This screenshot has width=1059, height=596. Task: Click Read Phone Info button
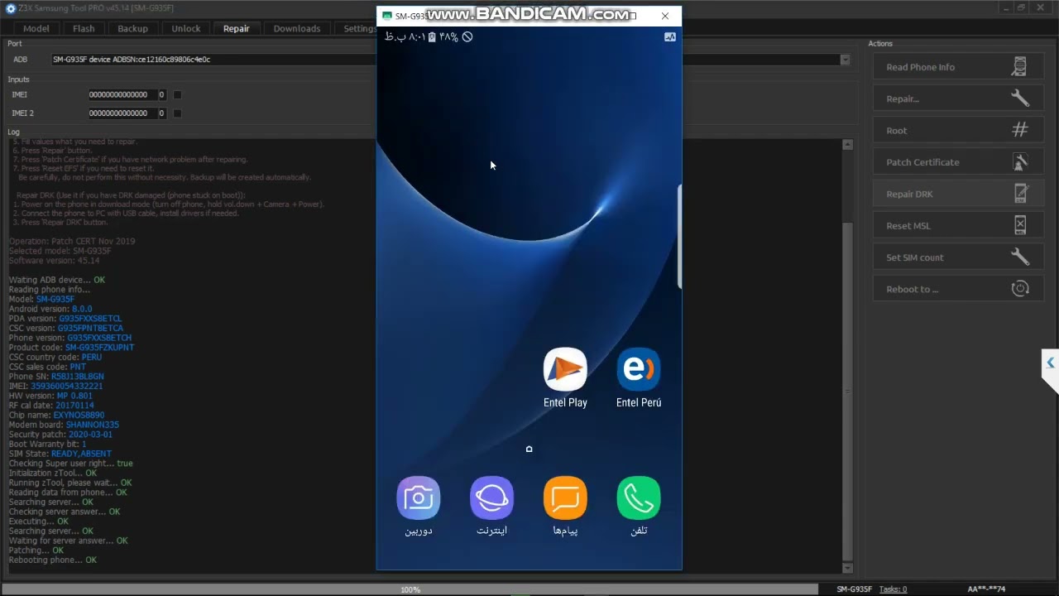tap(956, 67)
